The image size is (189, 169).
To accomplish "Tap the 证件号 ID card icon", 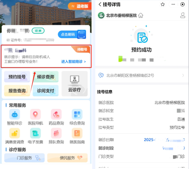I will 8,40.
